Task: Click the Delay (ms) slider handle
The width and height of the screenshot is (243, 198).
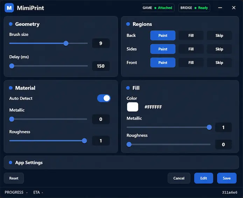Action: coord(12,66)
